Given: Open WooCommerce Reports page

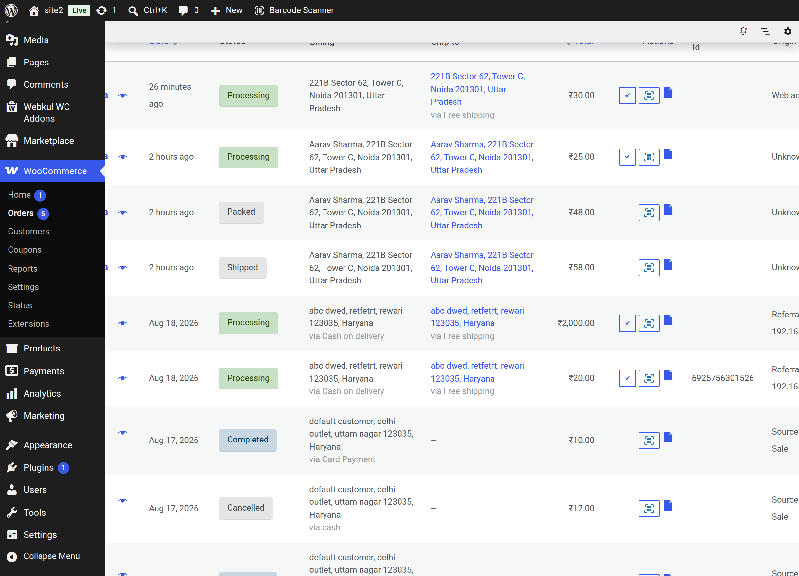Looking at the screenshot, I should (x=23, y=269).
